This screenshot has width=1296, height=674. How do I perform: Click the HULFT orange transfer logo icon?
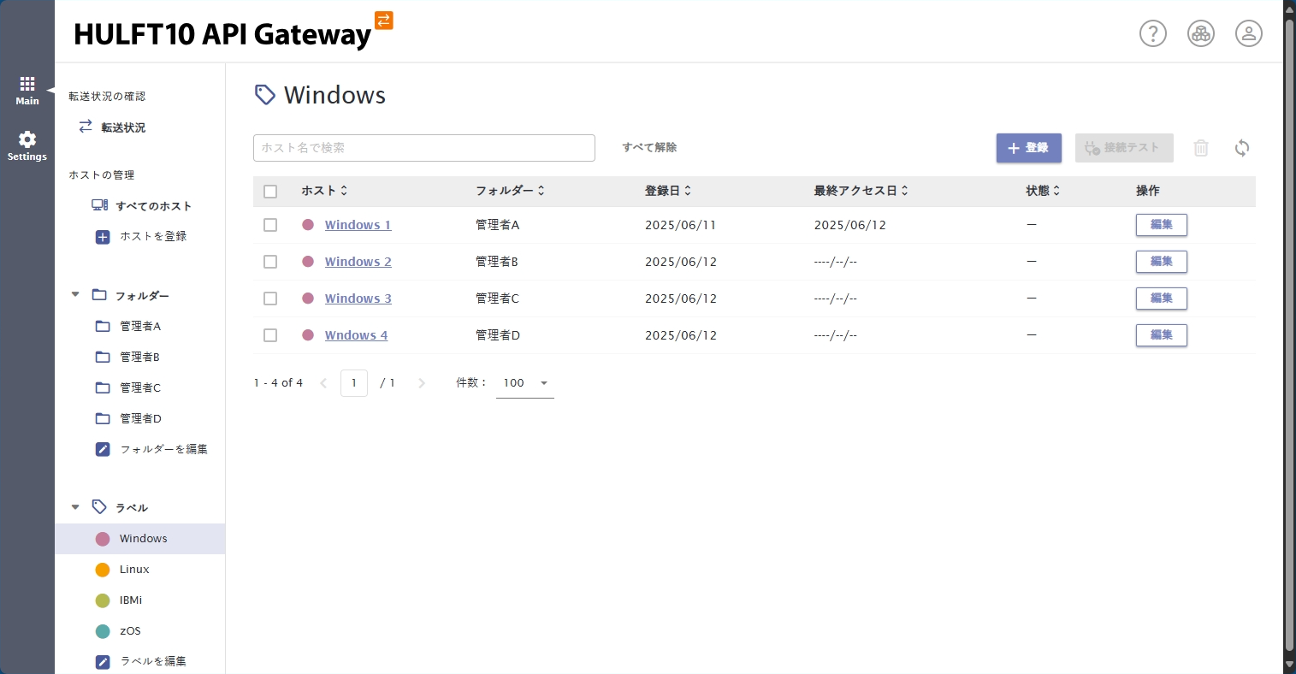pos(384,20)
